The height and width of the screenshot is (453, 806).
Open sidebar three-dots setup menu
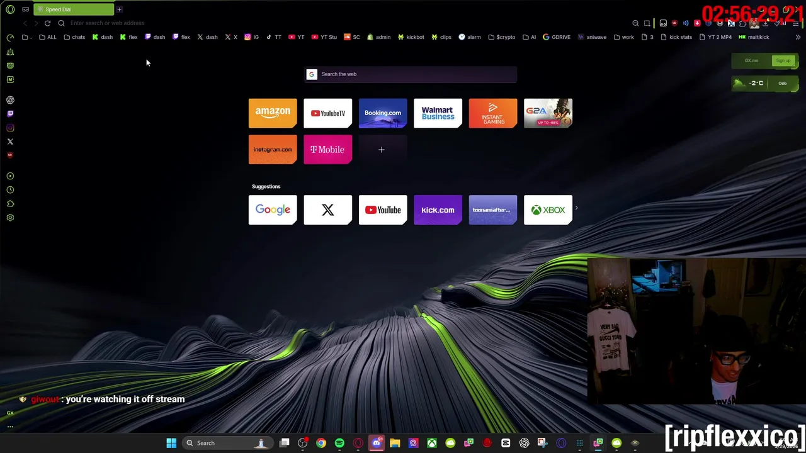click(10, 427)
